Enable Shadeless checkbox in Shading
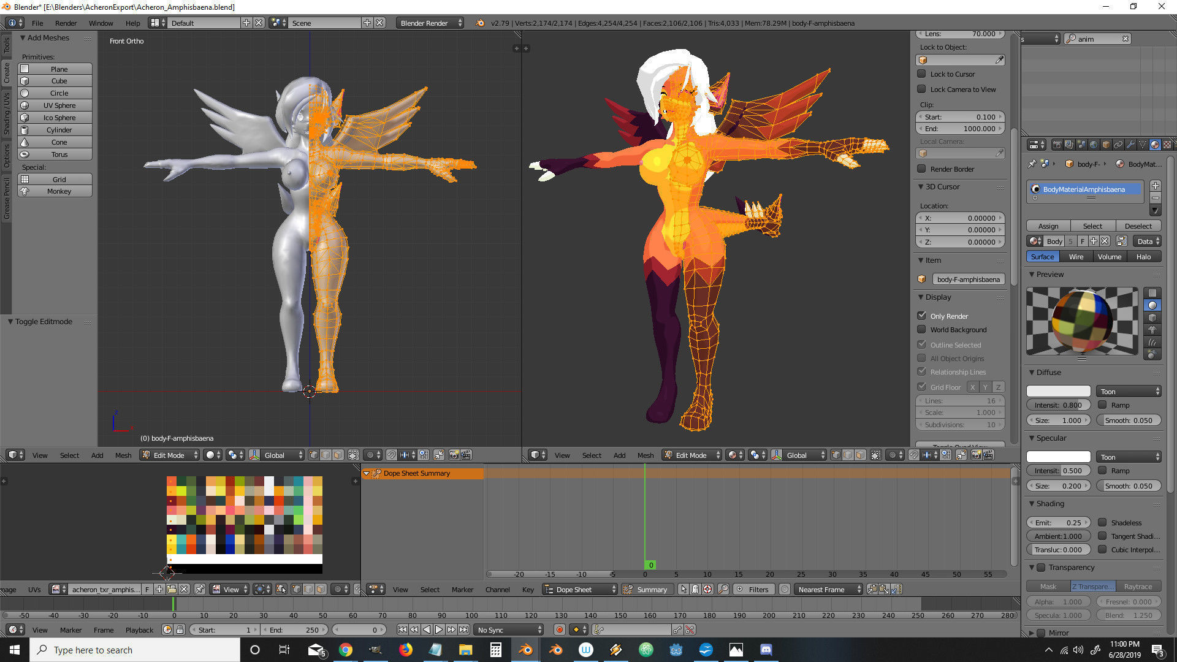1177x662 pixels. click(x=1102, y=522)
